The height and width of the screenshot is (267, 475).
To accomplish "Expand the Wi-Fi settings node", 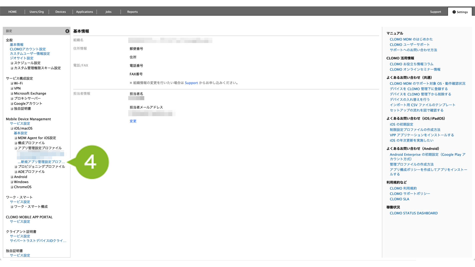I will 12,84.
